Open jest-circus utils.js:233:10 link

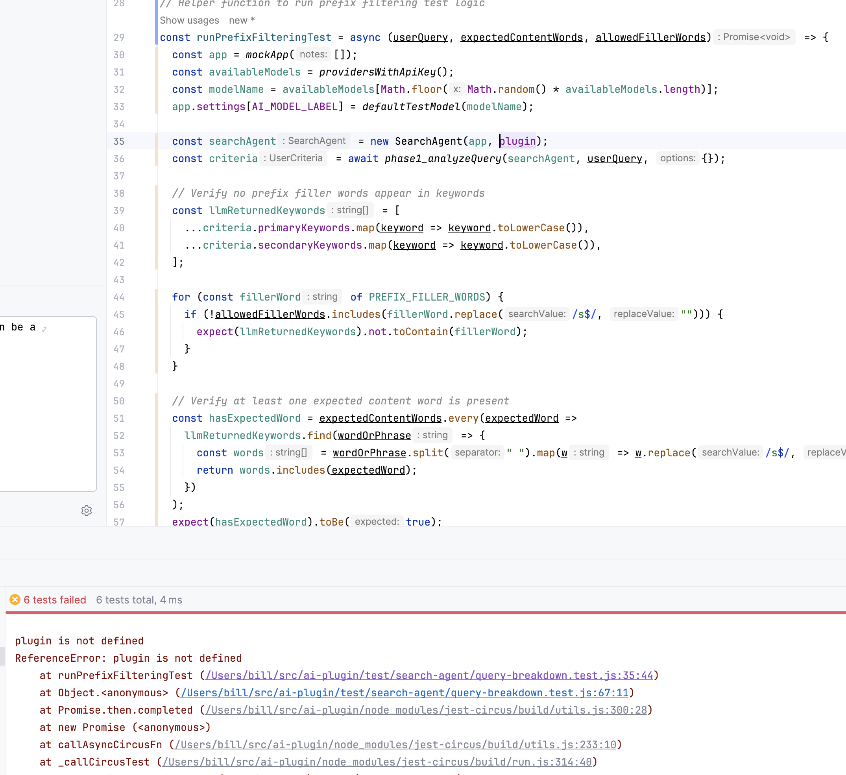coord(395,744)
